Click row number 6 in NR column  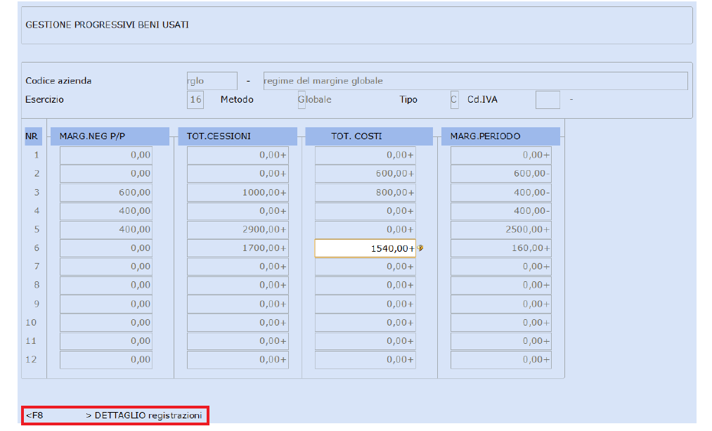pos(37,248)
